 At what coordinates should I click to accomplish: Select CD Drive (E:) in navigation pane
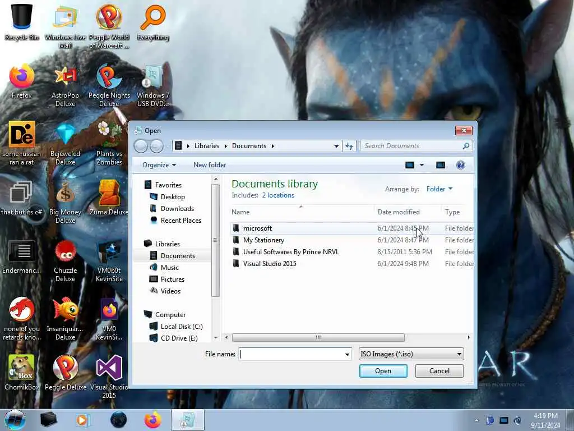point(179,338)
